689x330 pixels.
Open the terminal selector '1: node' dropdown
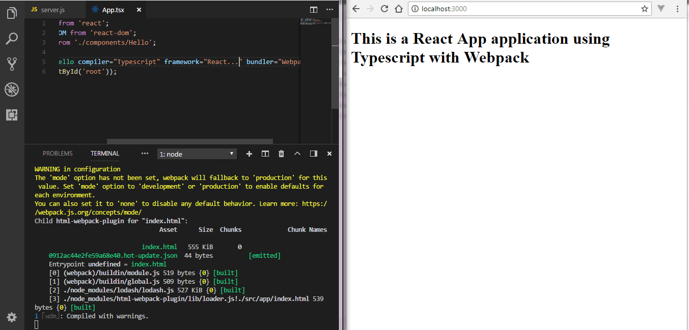click(196, 154)
